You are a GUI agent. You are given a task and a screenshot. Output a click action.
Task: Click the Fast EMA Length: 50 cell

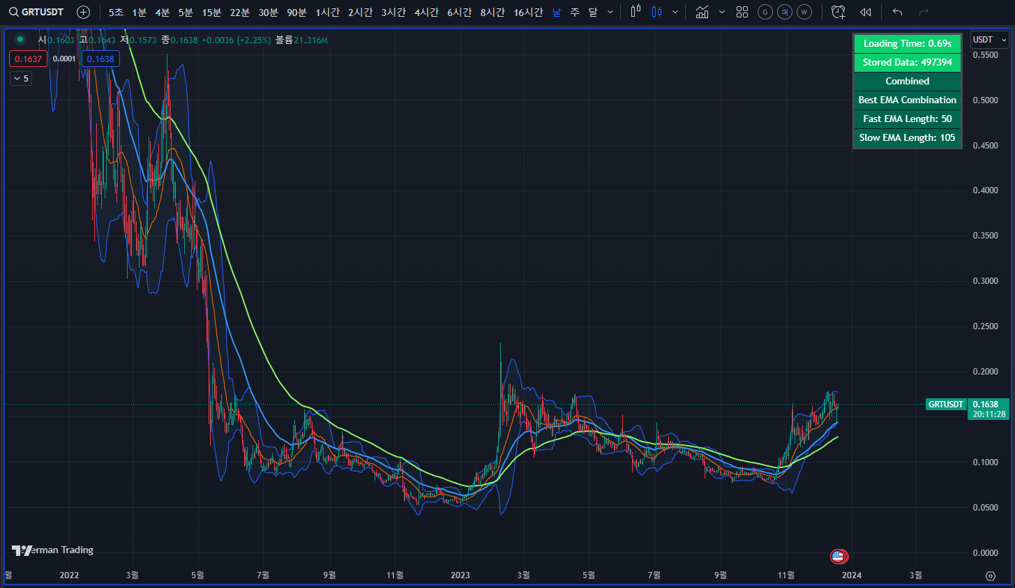tap(907, 119)
